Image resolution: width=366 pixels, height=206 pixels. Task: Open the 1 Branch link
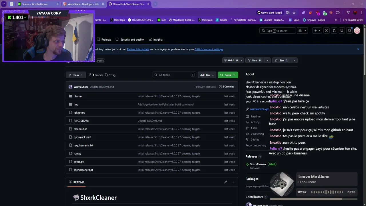[96, 75]
